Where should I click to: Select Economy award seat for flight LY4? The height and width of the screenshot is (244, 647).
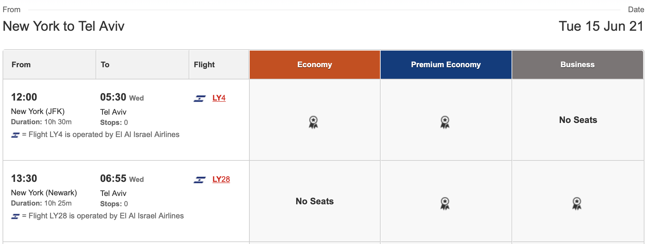(x=313, y=122)
